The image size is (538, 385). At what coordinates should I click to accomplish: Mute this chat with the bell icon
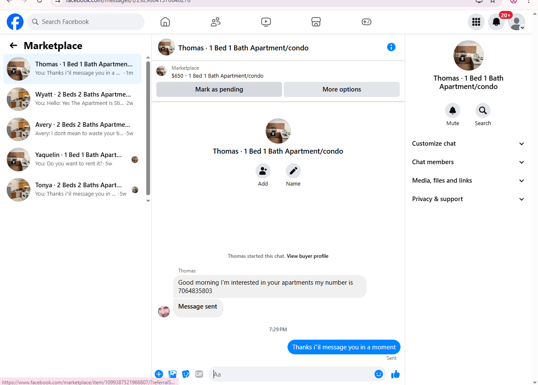pyautogui.click(x=453, y=110)
